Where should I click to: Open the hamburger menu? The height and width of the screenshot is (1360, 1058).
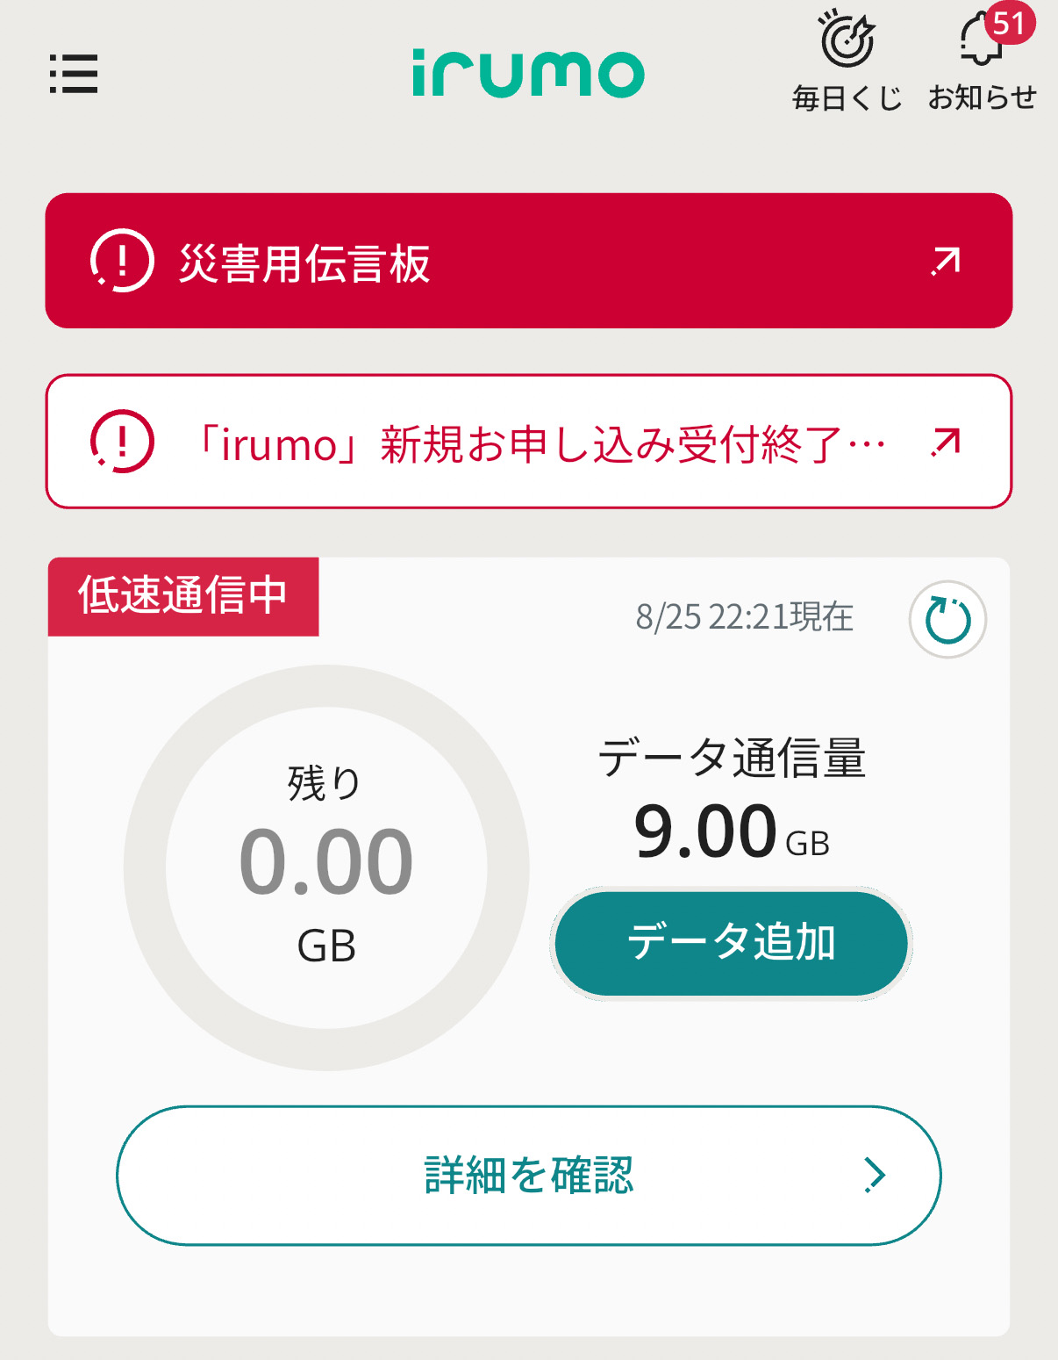pyautogui.click(x=74, y=74)
